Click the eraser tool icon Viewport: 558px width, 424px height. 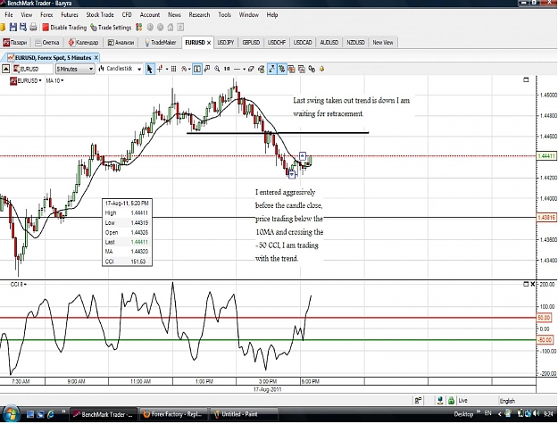(x=251, y=69)
